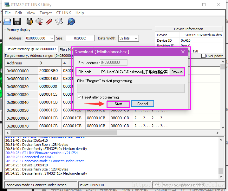228x191 pixels.
Task: Select the Device Memory tab
Action: point(31,49)
